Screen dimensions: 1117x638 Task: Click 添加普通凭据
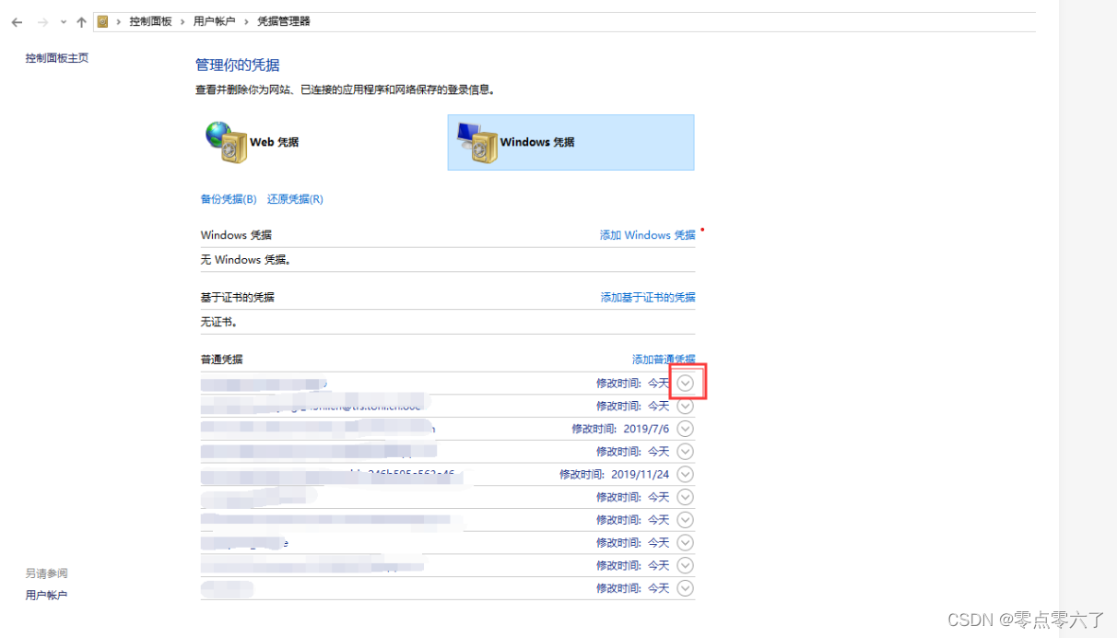point(664,360)
